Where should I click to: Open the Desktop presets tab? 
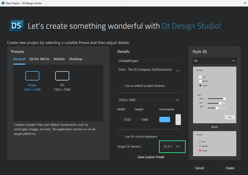(76, 59)
